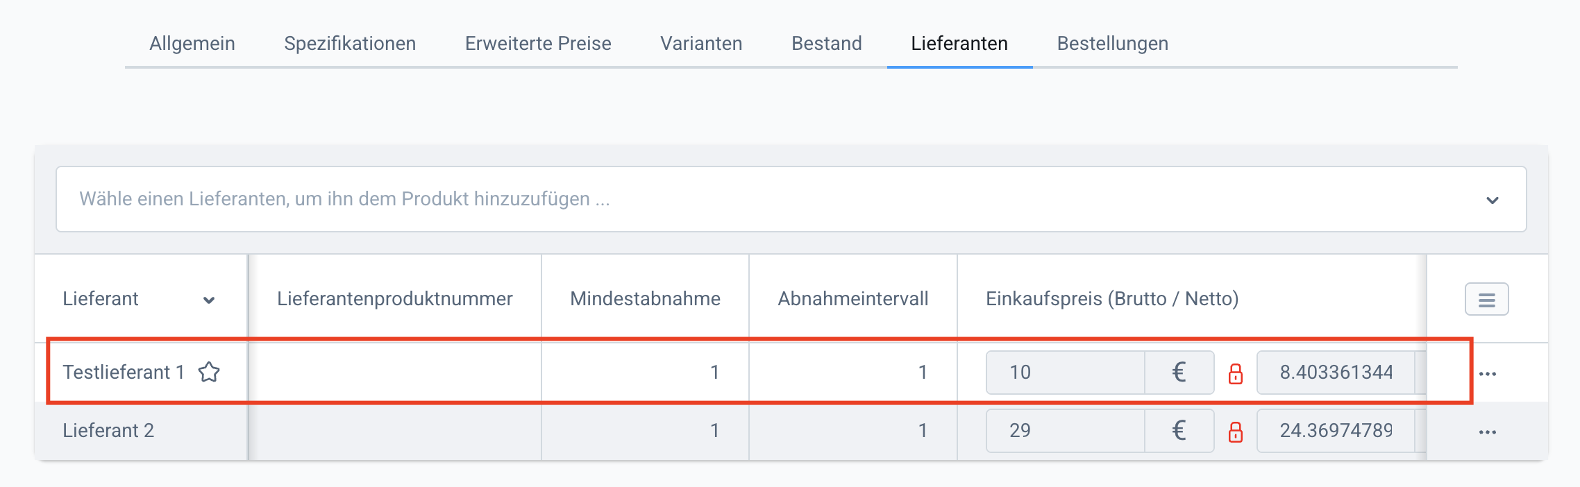Switch to the Bestand tab
1580x487 pixels.
pos(827,44)
